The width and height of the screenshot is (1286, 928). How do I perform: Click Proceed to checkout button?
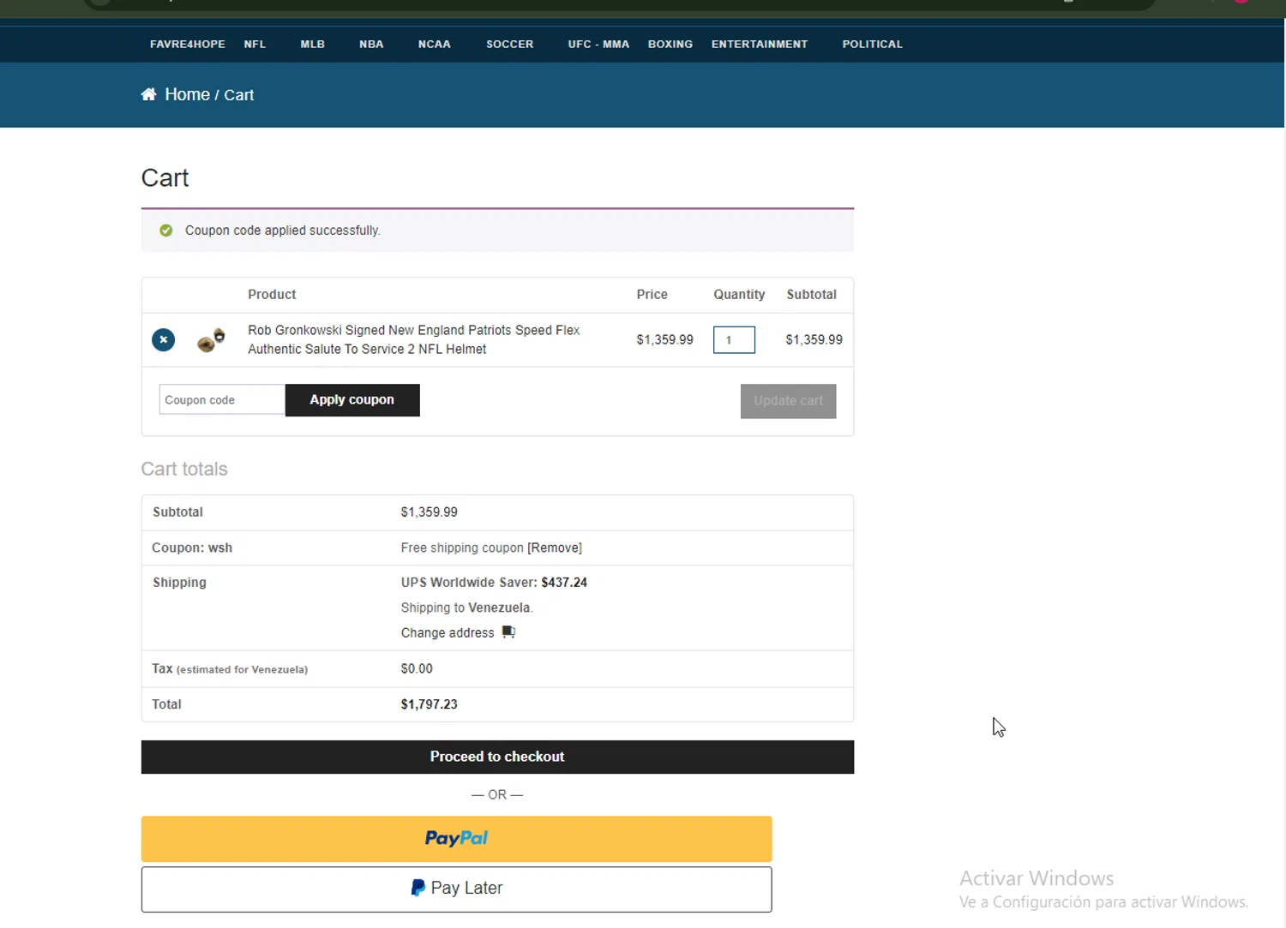(x=497, y=757)
